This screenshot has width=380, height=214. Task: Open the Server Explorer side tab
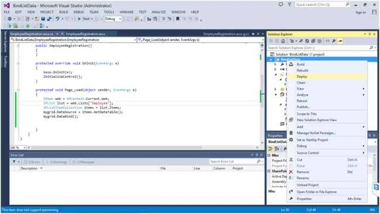(x=5, y=42)
